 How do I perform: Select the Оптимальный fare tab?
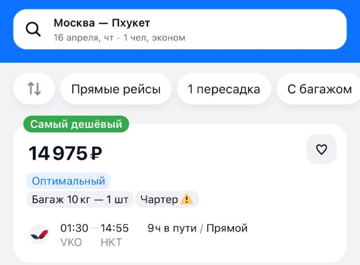(x=67, y=181)
